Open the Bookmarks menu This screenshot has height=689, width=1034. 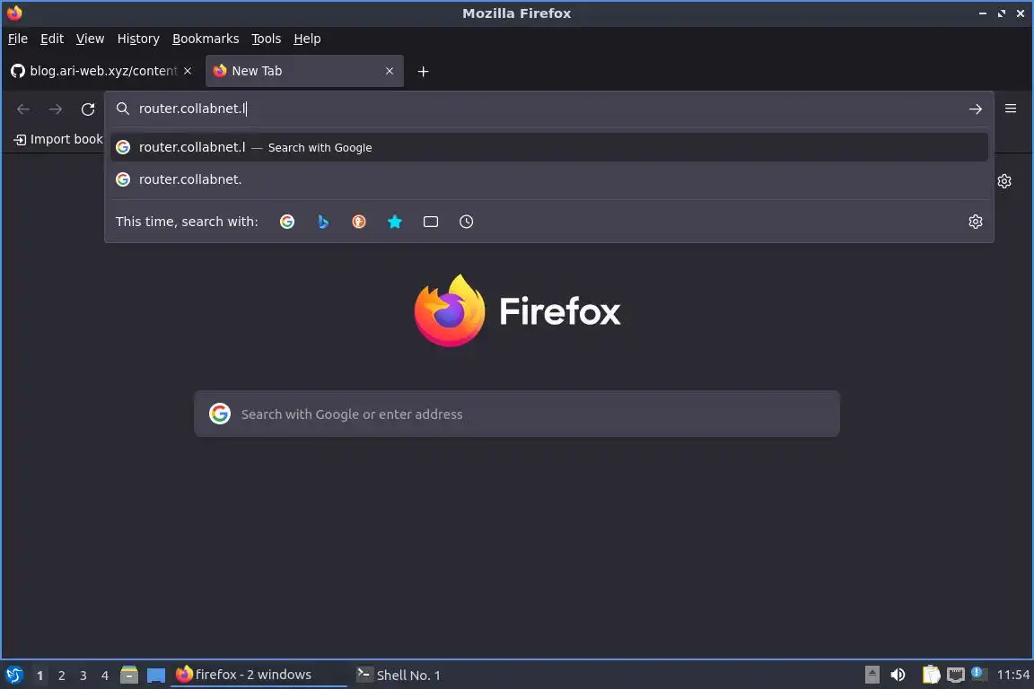click(206, 39)
